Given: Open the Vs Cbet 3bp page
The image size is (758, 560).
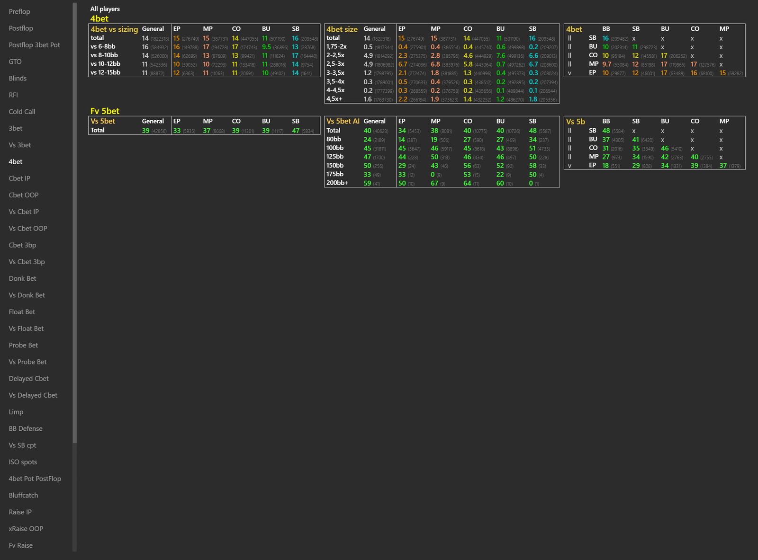Looking at the screenshot, I should (x=27, y=262).
